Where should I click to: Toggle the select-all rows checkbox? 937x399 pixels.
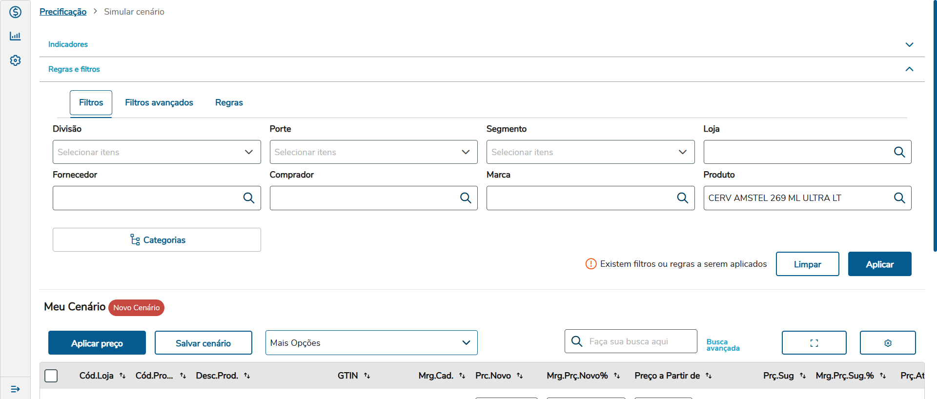[51, 376]
